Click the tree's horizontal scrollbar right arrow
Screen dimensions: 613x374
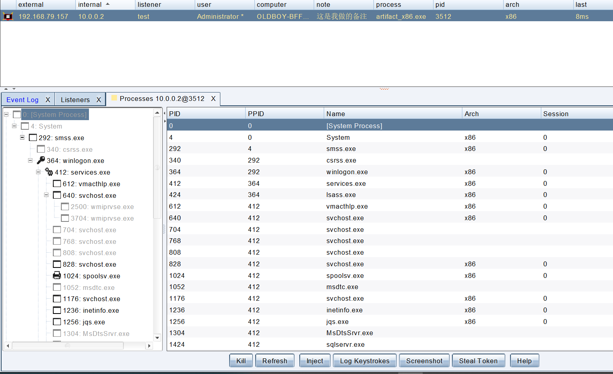[149, 346]
